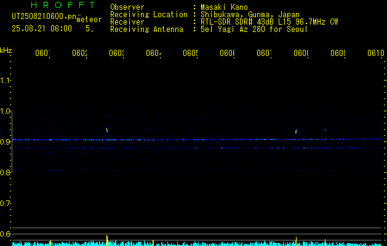This screenshot has height=246, width=387.
Task: Click the 0602 time marker
Action: coord(80,53)
